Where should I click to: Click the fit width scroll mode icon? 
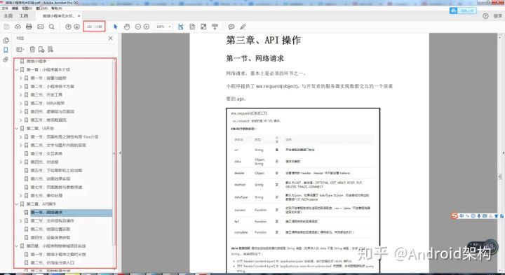pos(181,27)
